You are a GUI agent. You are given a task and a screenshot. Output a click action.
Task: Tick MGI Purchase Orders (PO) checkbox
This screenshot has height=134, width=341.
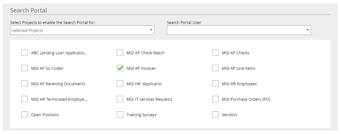point(215,99)
